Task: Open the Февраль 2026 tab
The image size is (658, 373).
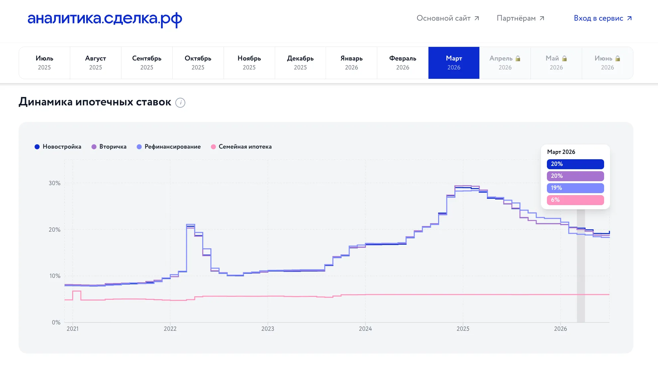Action: pos(403,63)
